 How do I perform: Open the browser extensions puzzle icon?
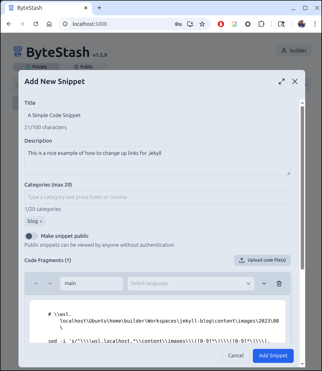pos(261,24)
